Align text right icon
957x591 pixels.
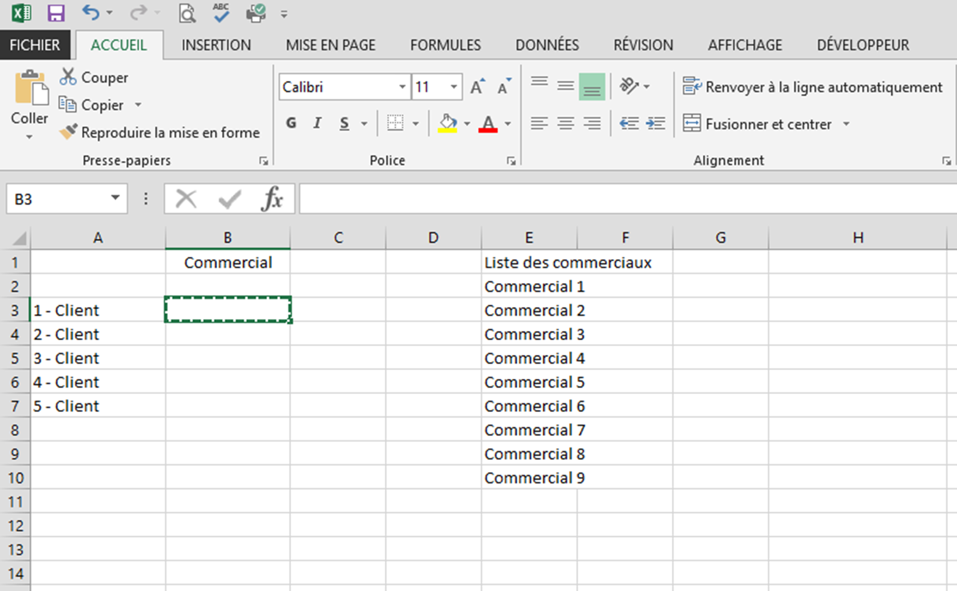pyautogui.click(x=592, y=123)
